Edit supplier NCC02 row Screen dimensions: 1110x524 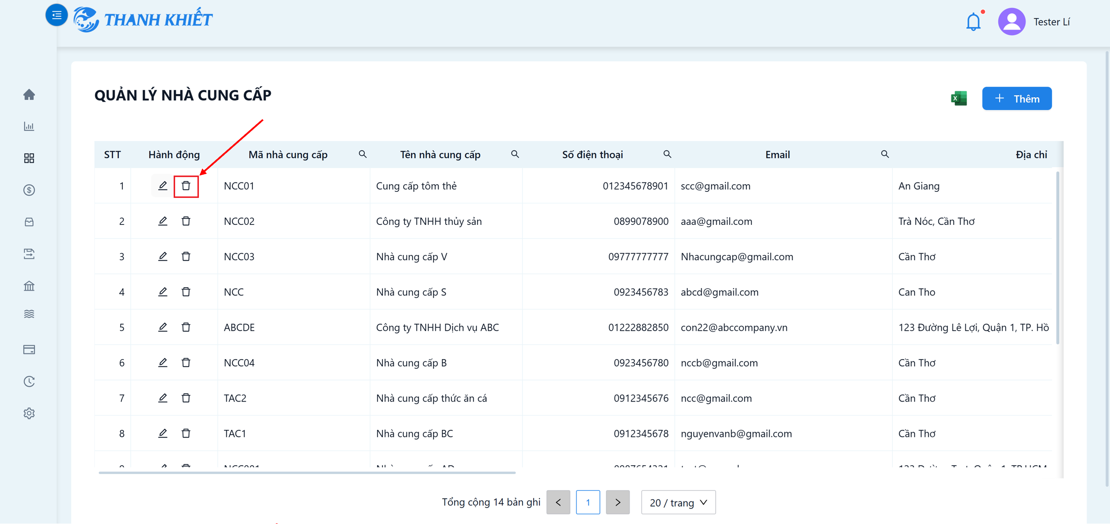coord(163,221)
